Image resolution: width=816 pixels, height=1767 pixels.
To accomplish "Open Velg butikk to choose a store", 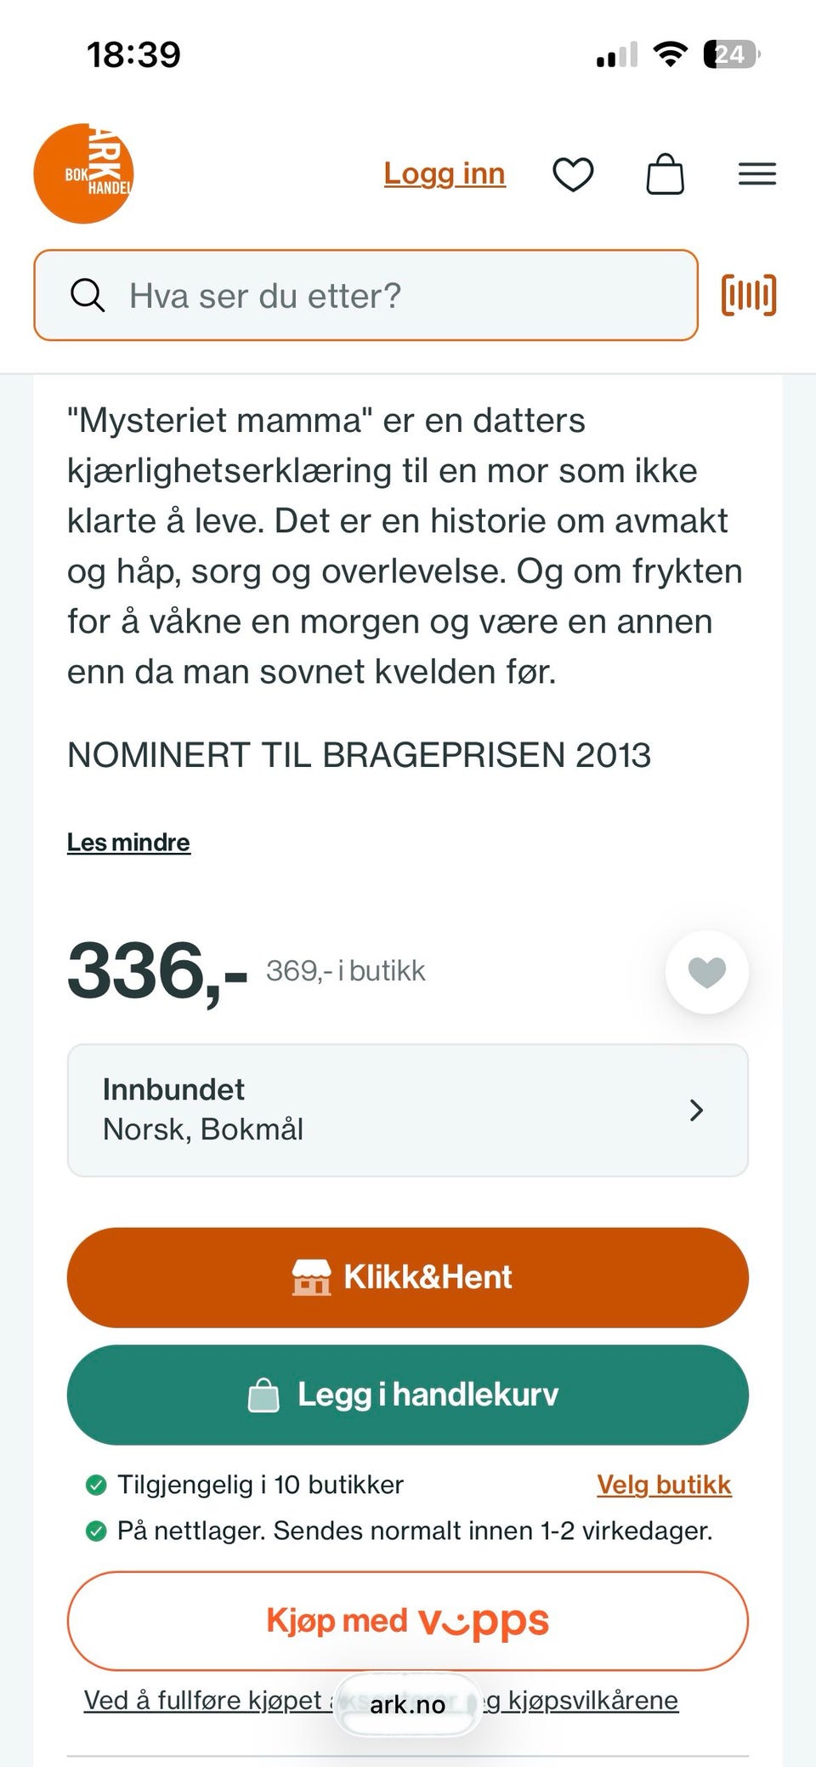I will pyautogui.click(x=665, y=1484).
